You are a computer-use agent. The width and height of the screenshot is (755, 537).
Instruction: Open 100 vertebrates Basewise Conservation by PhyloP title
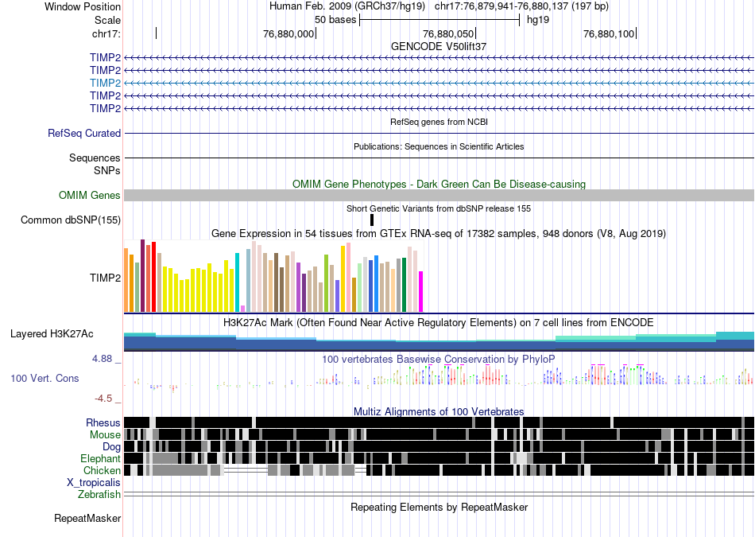pyautogui.click(x=439, y=359)
